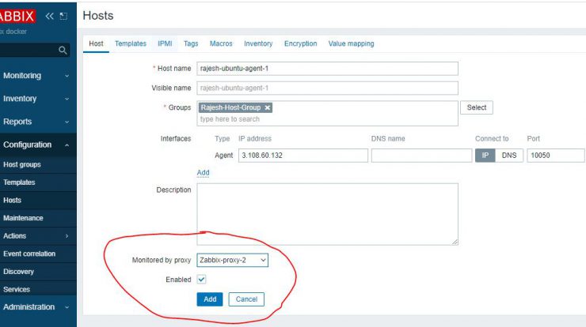Click the IP address field
Viewport: 586px width, 327px height.
pos(303,156)
